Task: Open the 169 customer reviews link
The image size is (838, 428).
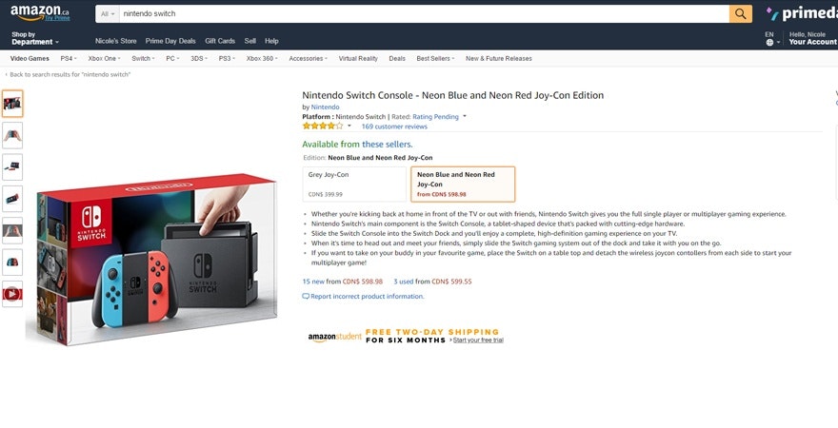Action: coord(394,126)
